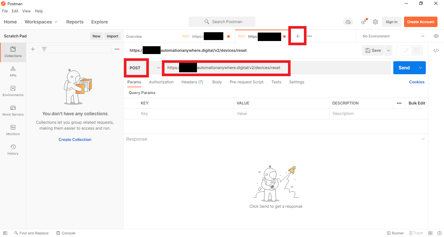Open the Query Params column options three-dot menu
The height and width of the screenshot is (237, 444).
tap(399, 103)
